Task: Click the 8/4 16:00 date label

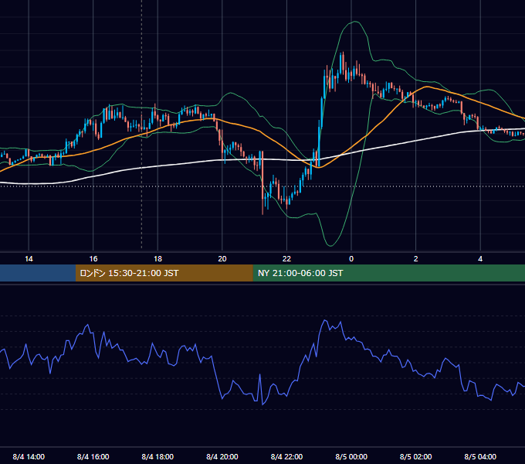Action: tap(93, 456)
